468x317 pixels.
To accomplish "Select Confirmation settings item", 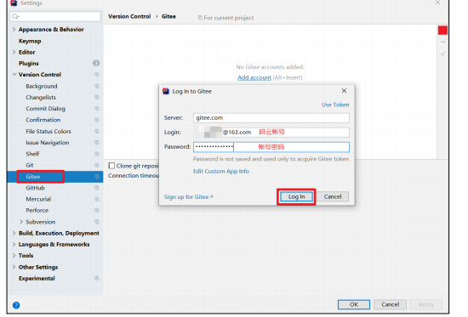I will point(43,120).
